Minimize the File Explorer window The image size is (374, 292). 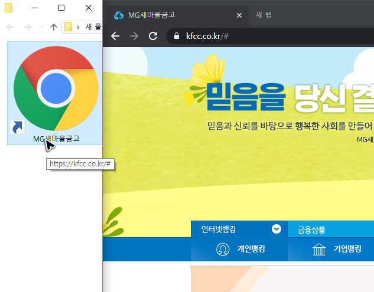click(x=35, y=8)
